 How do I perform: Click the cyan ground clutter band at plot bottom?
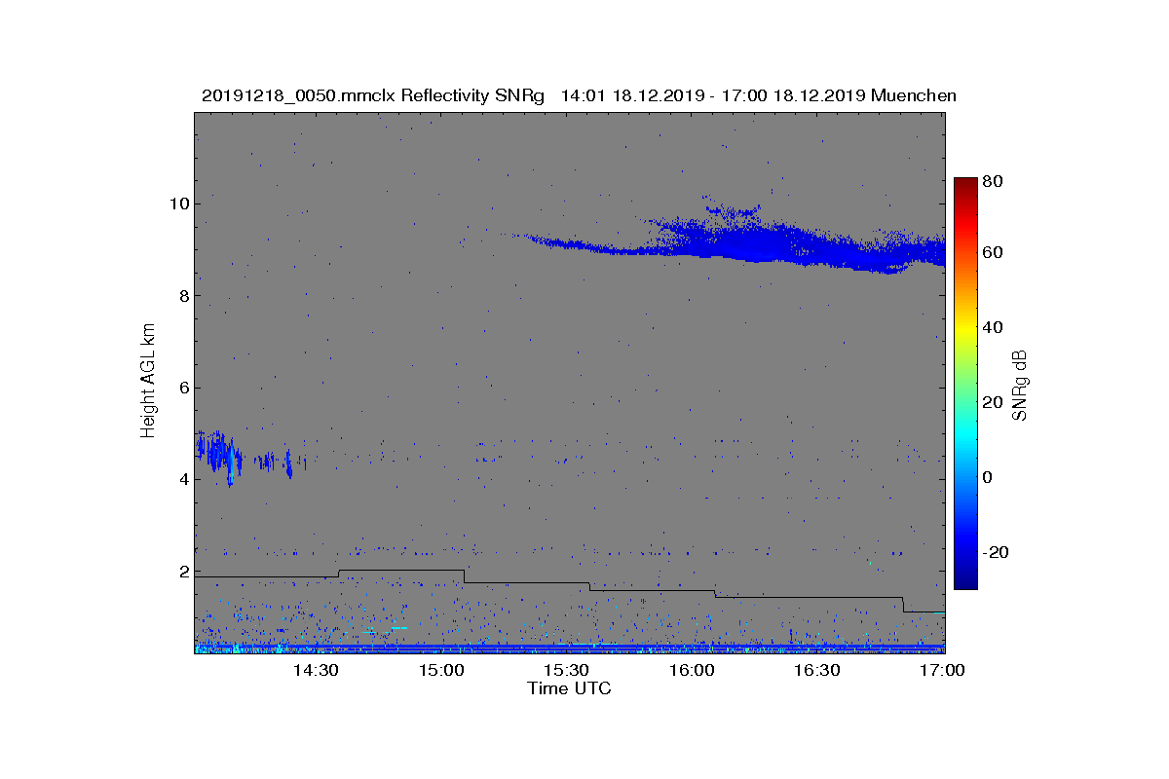tap(570, 647)
